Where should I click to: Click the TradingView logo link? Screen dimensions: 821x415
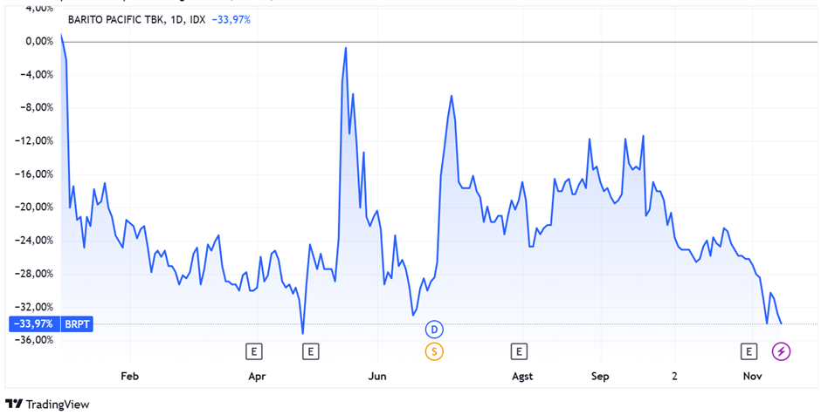coord(48,404)
